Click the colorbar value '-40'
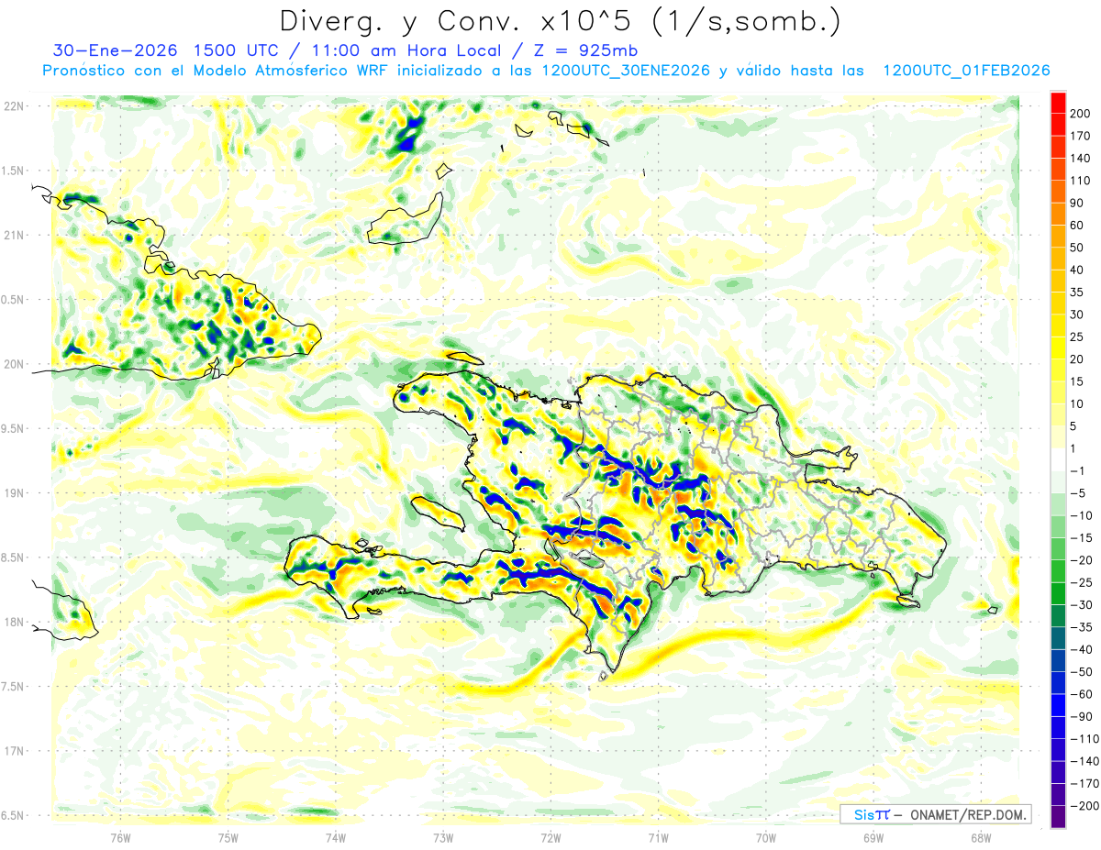This screenshot has height=850, width=1101. coord(1083,649)
